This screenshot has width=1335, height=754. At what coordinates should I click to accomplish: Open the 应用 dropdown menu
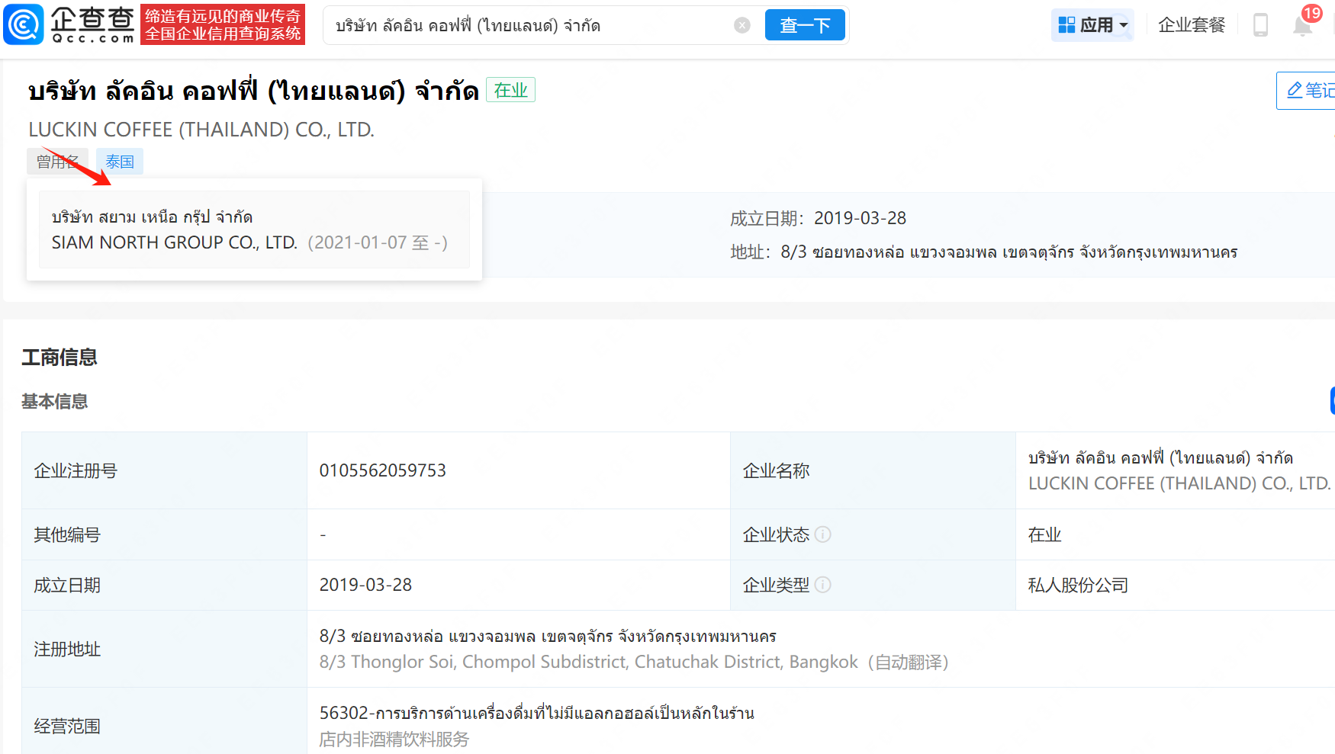[x=1092, y=25]
